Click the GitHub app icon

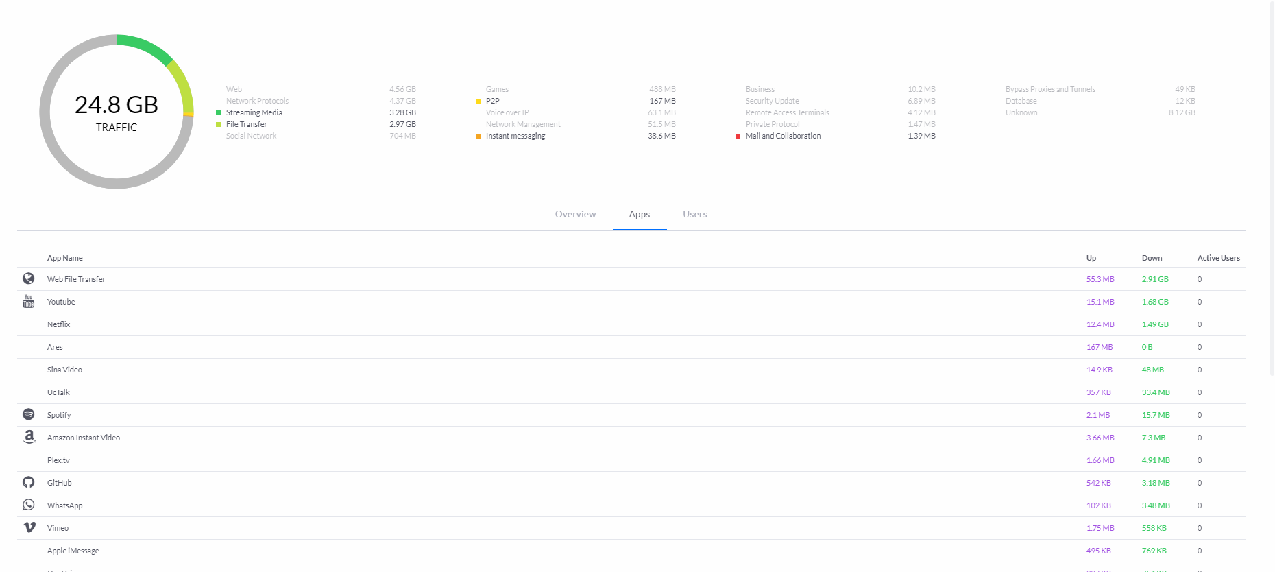click(x=28, y=482)
